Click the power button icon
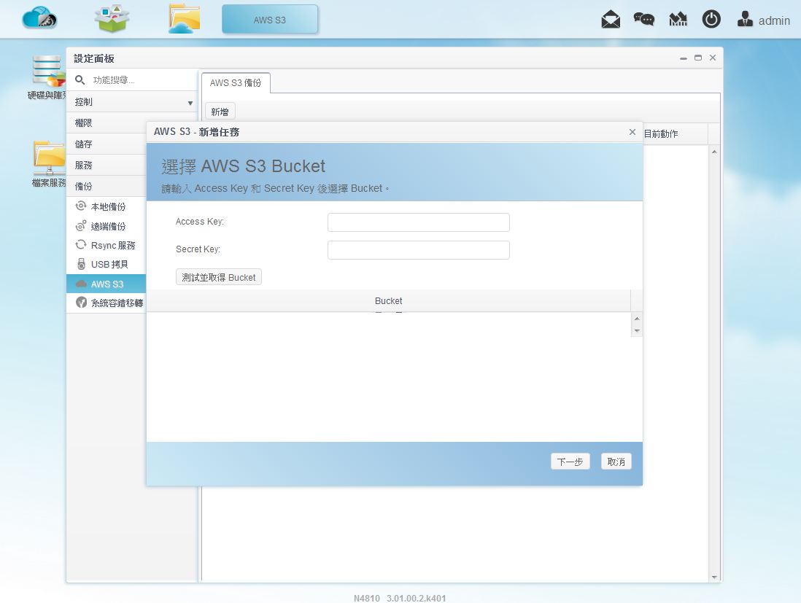Viewport: 801px width, 603px height. (711, 20)
